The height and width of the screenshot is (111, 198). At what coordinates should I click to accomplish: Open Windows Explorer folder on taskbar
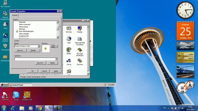[22, 108]
